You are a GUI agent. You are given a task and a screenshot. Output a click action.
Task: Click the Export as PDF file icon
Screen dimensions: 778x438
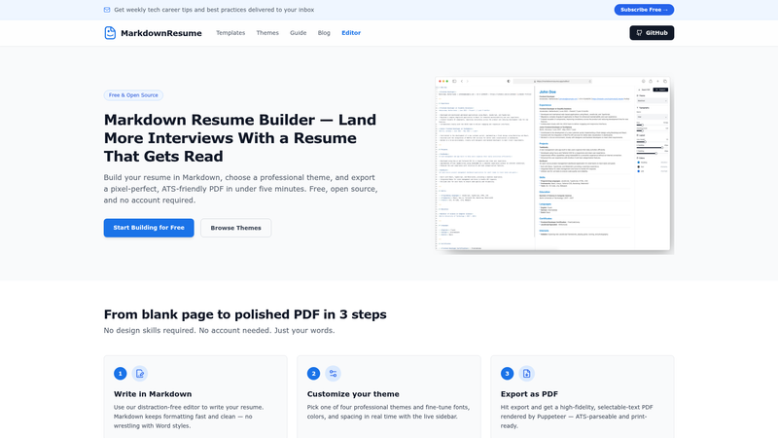click(526, 374)
